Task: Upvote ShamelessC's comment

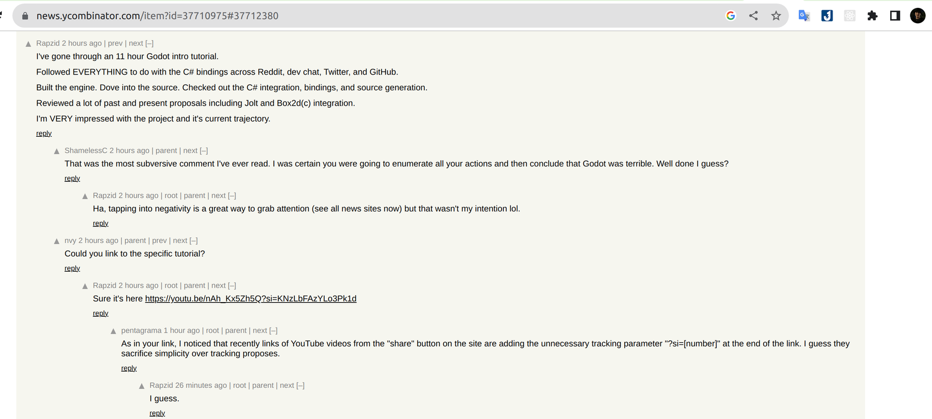Action: pyautogui.click(x=56, y=151)
